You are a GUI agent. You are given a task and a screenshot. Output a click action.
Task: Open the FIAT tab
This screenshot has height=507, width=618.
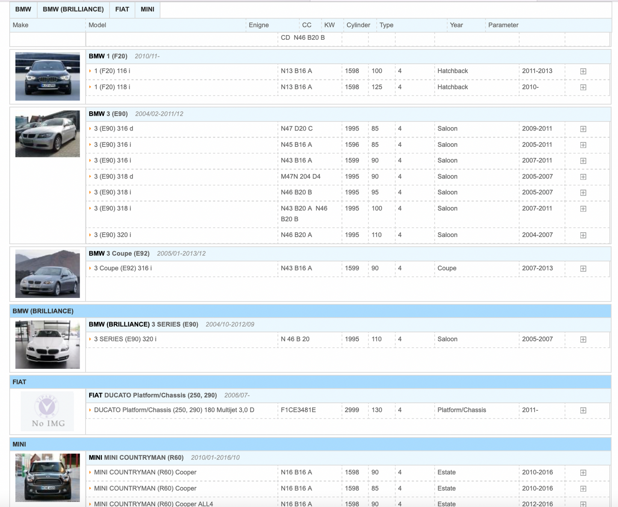122,9
